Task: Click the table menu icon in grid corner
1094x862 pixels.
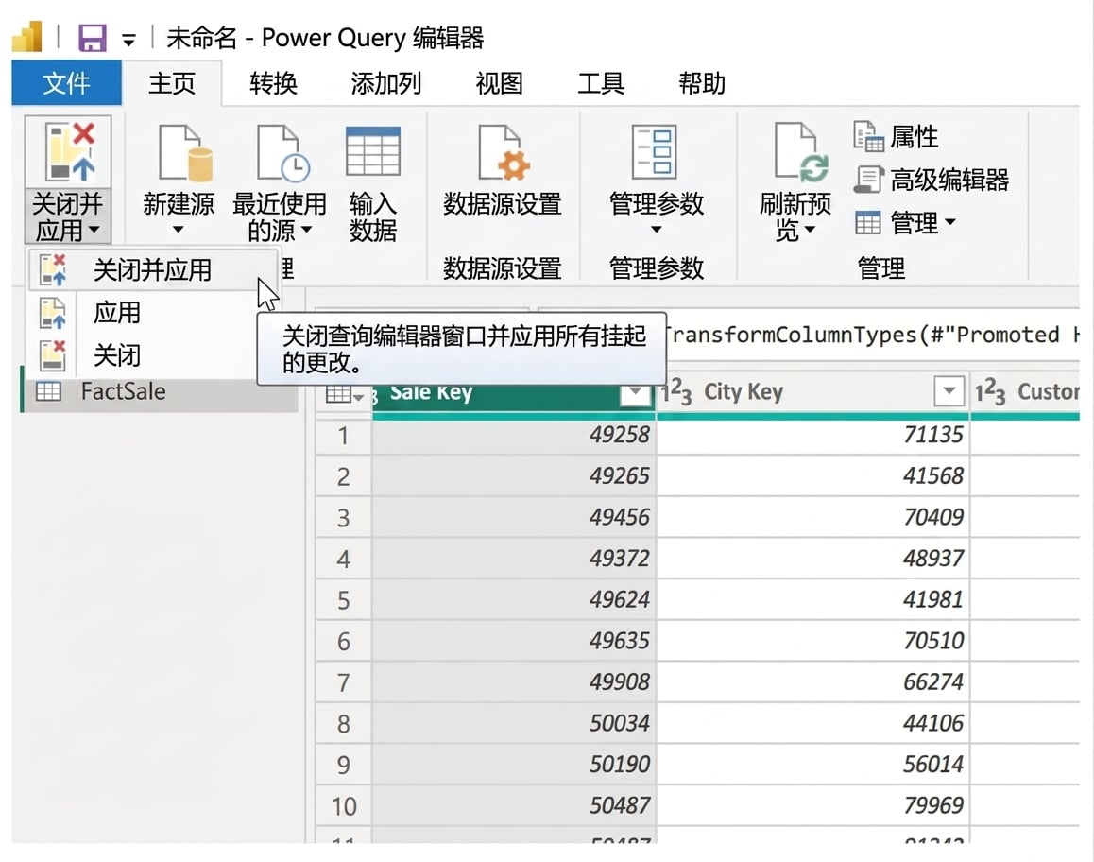Action: click(x=344, y=394)
